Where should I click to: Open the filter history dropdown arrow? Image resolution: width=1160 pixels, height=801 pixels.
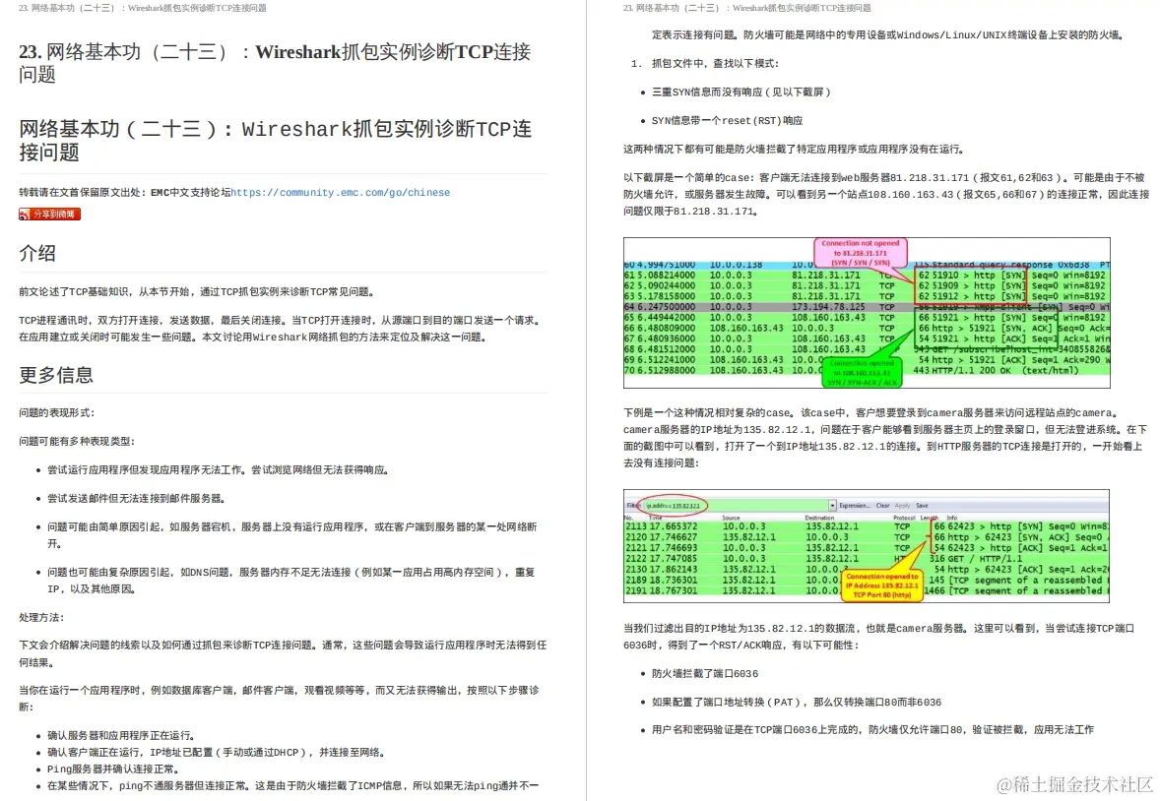click(x=833, y=505)
